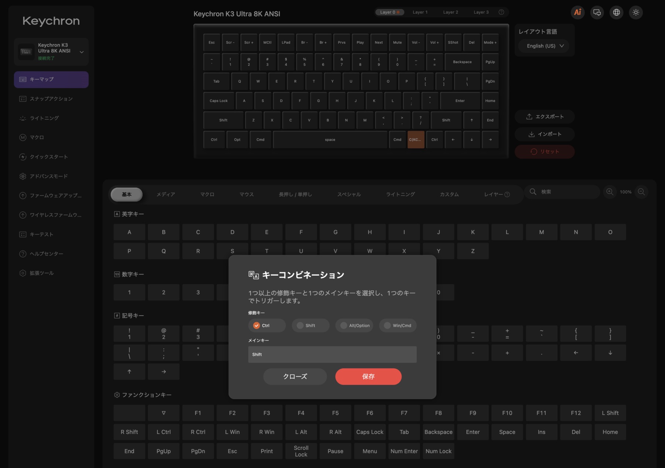Toggle the light/dark theme sun icon
665x468 pixels.
tap(636, 12)
